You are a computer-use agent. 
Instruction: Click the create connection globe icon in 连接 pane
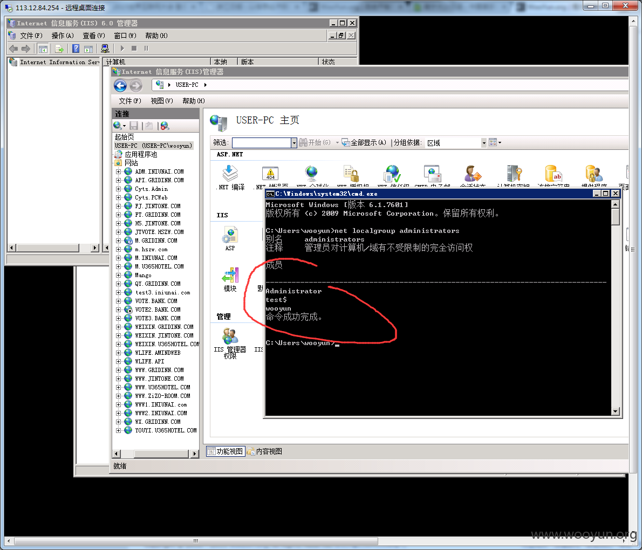click(x=118, y=126)
